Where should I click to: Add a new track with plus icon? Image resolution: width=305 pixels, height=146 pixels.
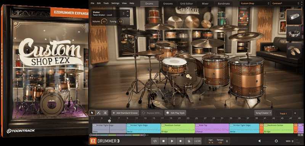(x=295, y=113)
